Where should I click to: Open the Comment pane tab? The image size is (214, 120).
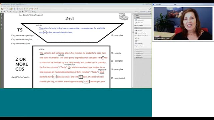(143, 12)
